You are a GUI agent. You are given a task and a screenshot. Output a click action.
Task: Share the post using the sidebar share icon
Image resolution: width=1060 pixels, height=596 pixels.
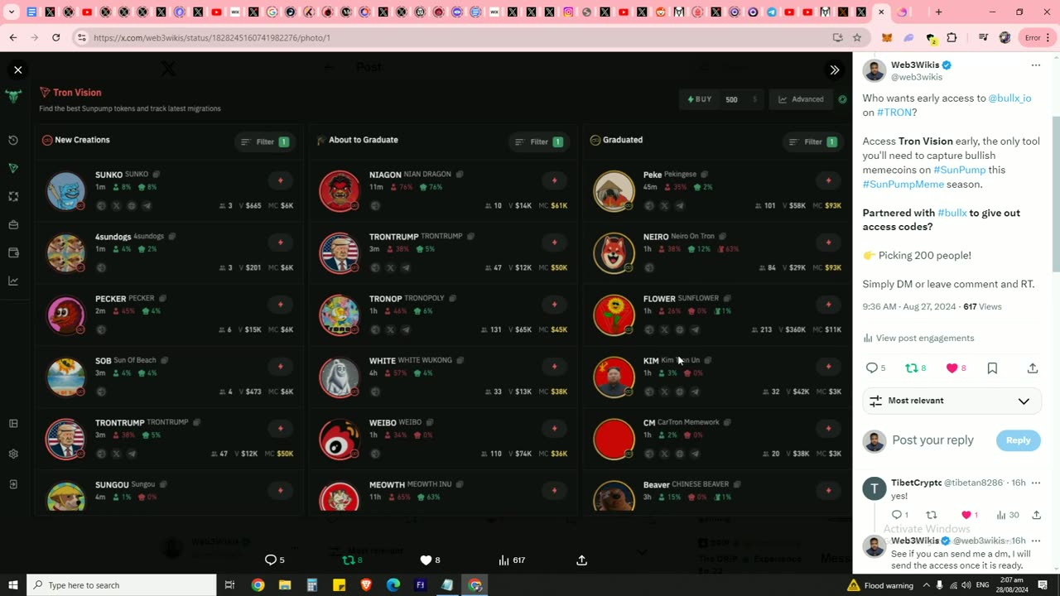(1033, 368)
